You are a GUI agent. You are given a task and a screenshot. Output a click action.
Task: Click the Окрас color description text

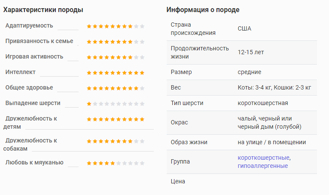[x=269, y=122]
